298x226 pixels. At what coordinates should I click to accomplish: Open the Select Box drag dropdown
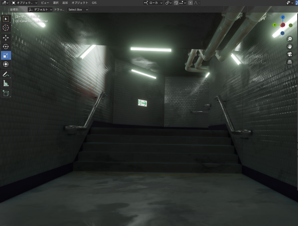pos(78,10)
